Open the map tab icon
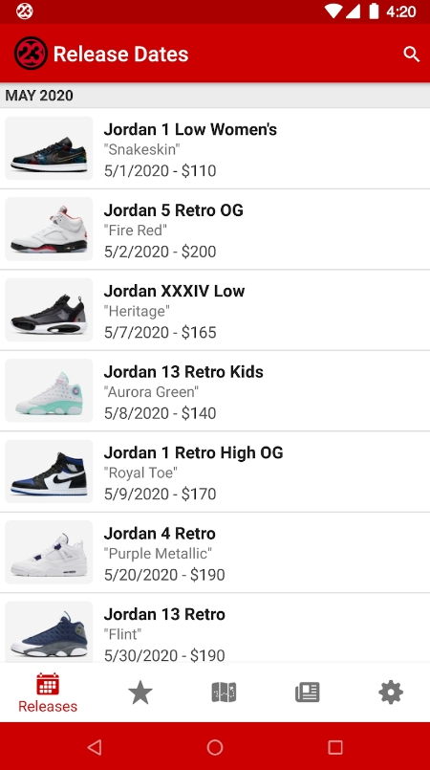 (224, 693)
